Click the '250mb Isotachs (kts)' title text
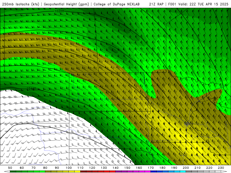The height and width of the screenshot is (173, 231). click(x=21, y=4)
